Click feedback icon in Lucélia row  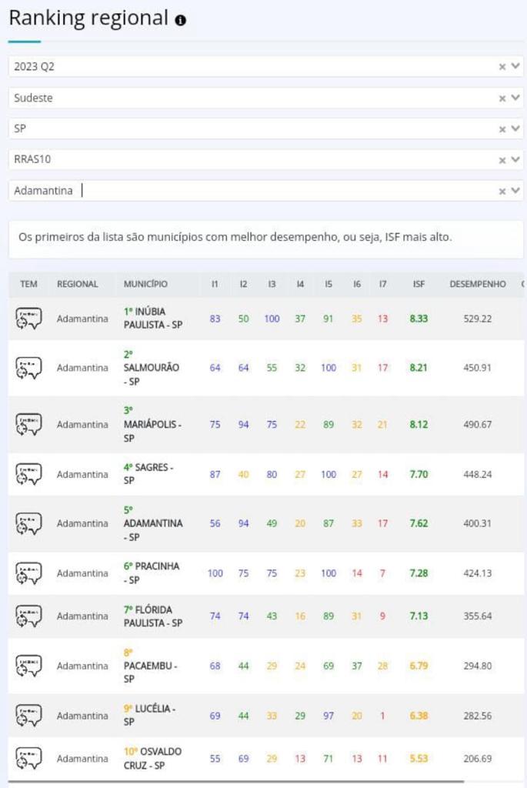click(28, 715)
